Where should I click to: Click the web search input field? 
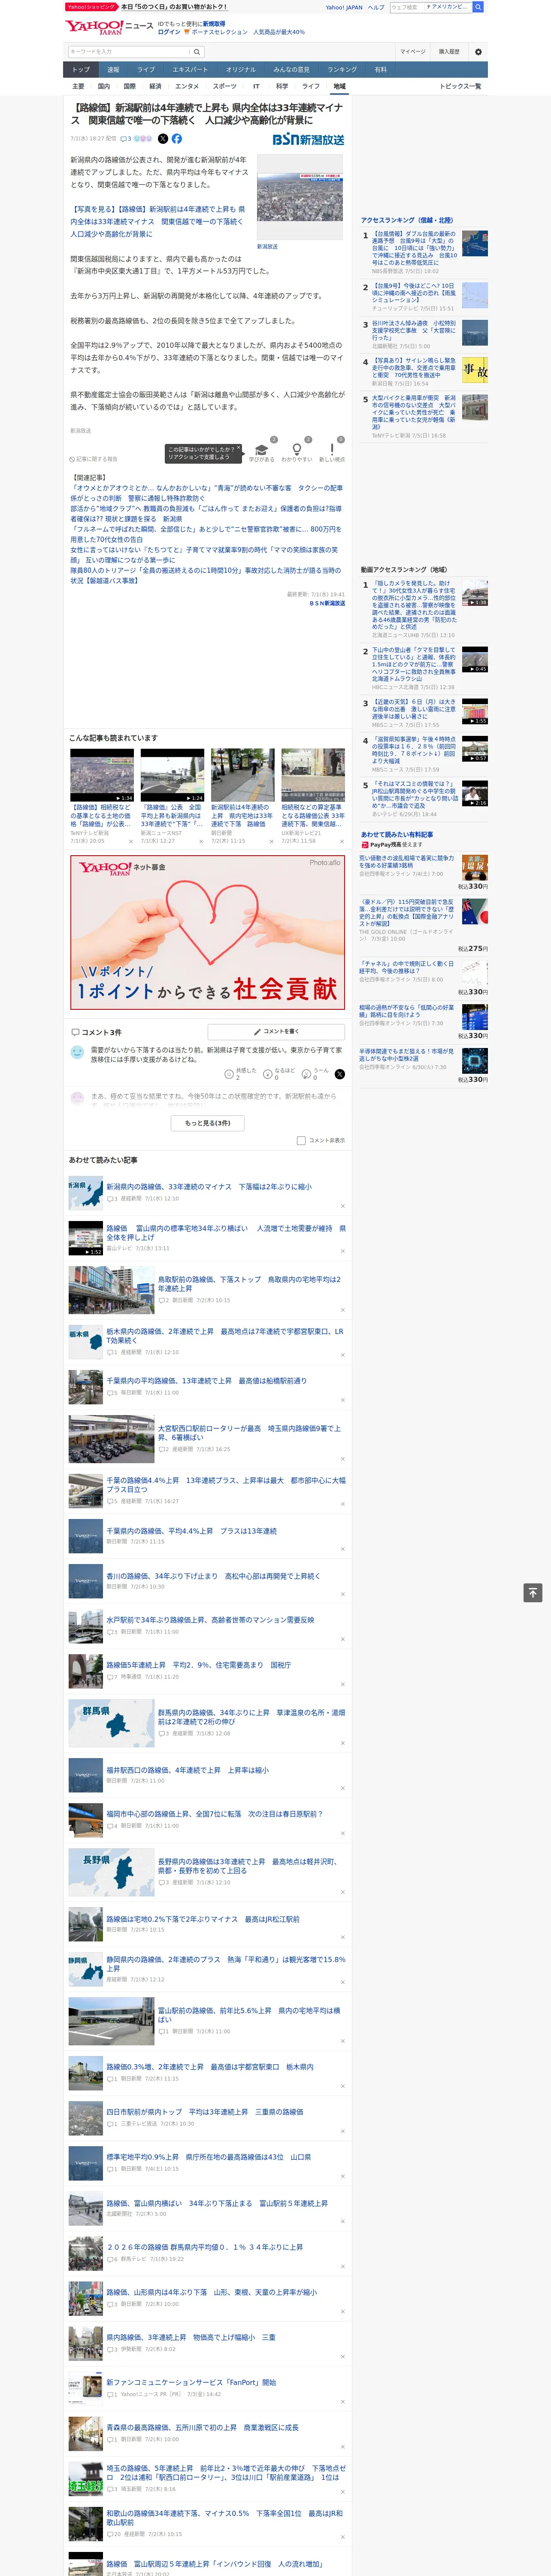[406, 7]
